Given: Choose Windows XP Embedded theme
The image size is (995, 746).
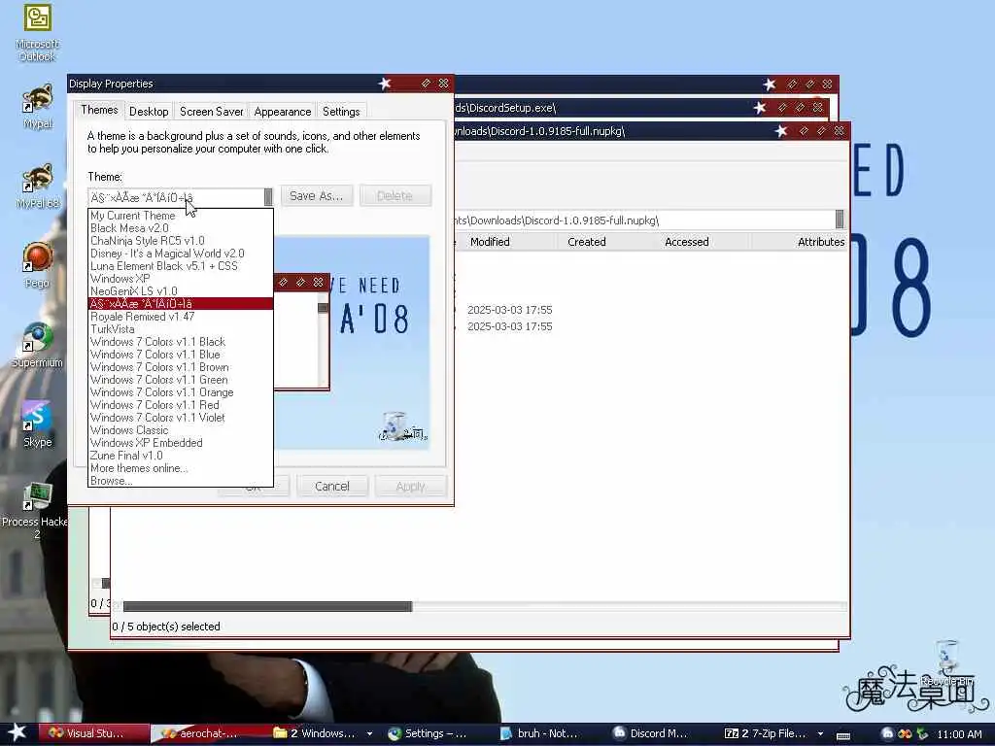Looking at the screenshot, I should [x=180, y=443].
